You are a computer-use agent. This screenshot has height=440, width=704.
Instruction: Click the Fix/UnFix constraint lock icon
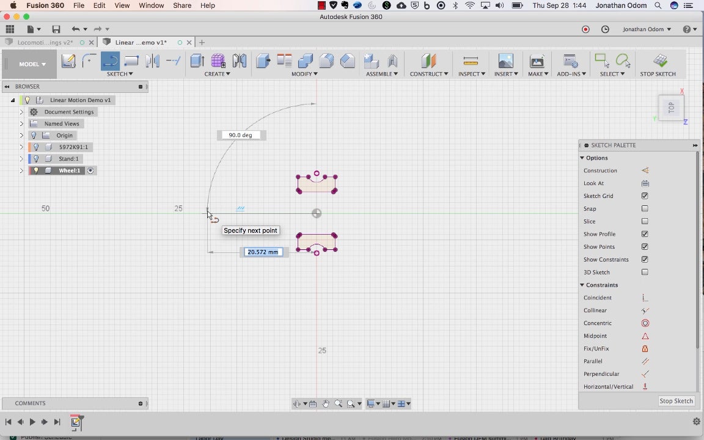(645, 348)
